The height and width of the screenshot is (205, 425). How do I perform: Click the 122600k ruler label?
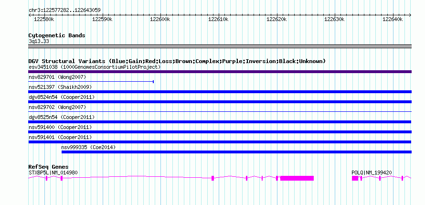coord(160,19)
